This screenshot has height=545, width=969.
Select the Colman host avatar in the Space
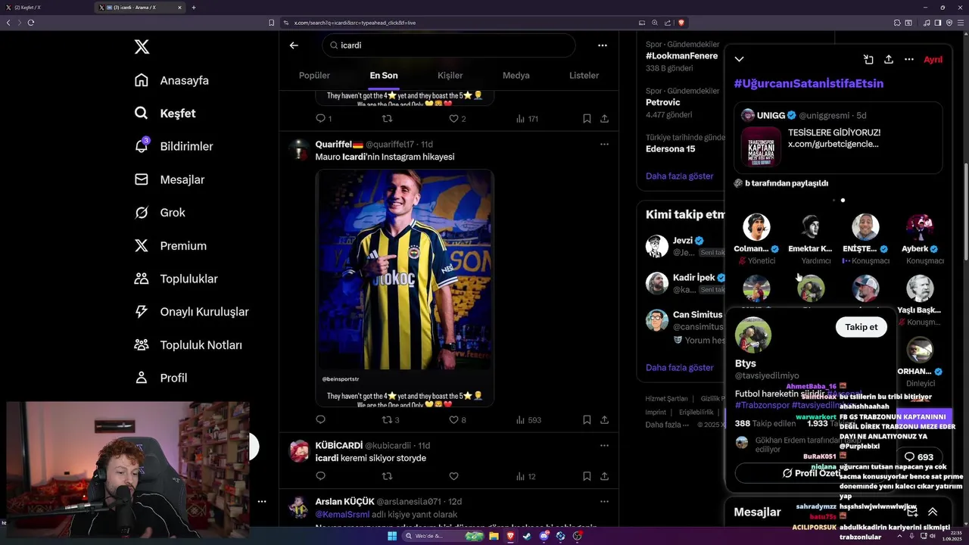point(756,227)
